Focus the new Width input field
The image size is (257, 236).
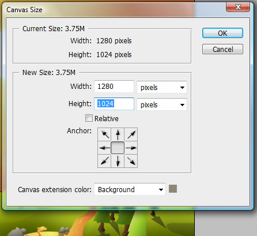(114, 87)
